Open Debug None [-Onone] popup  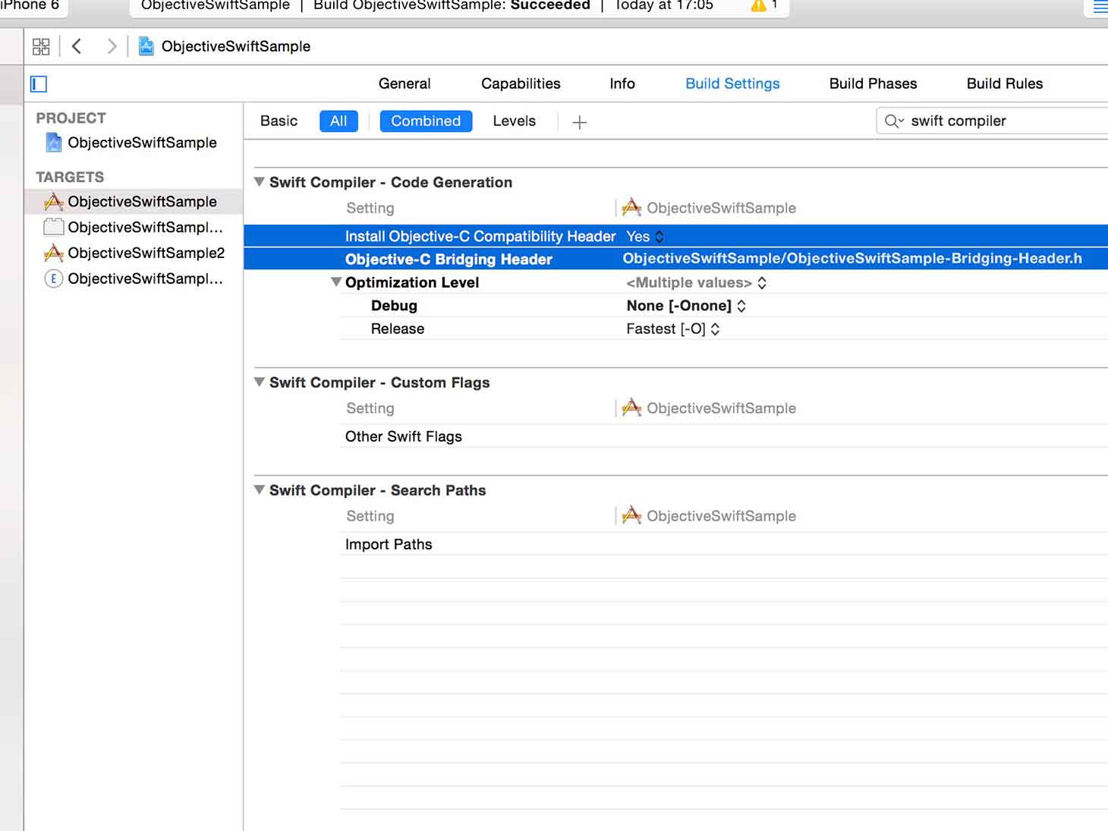(x=686, y=306)
